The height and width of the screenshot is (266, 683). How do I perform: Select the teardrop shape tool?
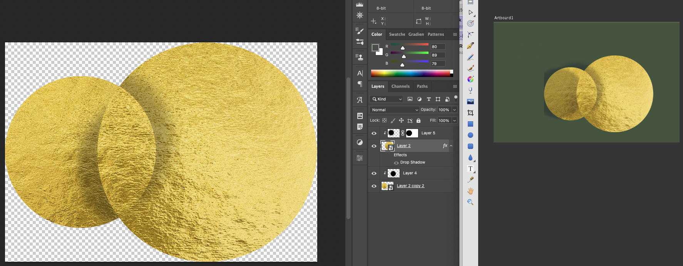(x=470, y=157)
